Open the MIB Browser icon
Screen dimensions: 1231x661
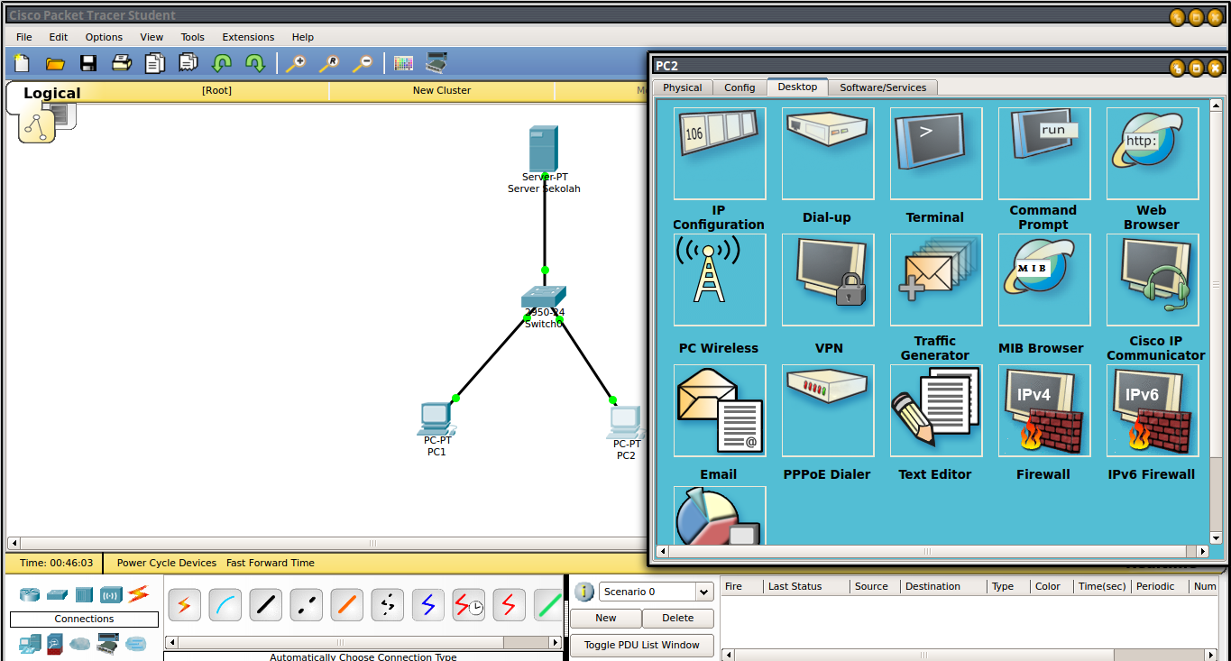click(1044, 280)
